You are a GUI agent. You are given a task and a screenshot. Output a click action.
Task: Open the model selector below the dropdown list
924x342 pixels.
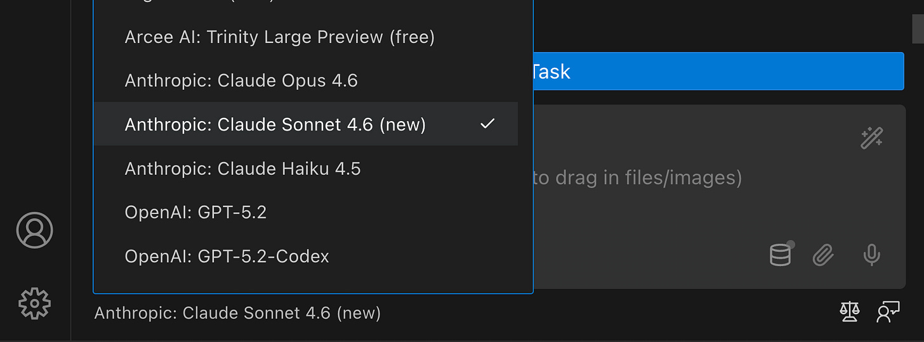(237, 313)
